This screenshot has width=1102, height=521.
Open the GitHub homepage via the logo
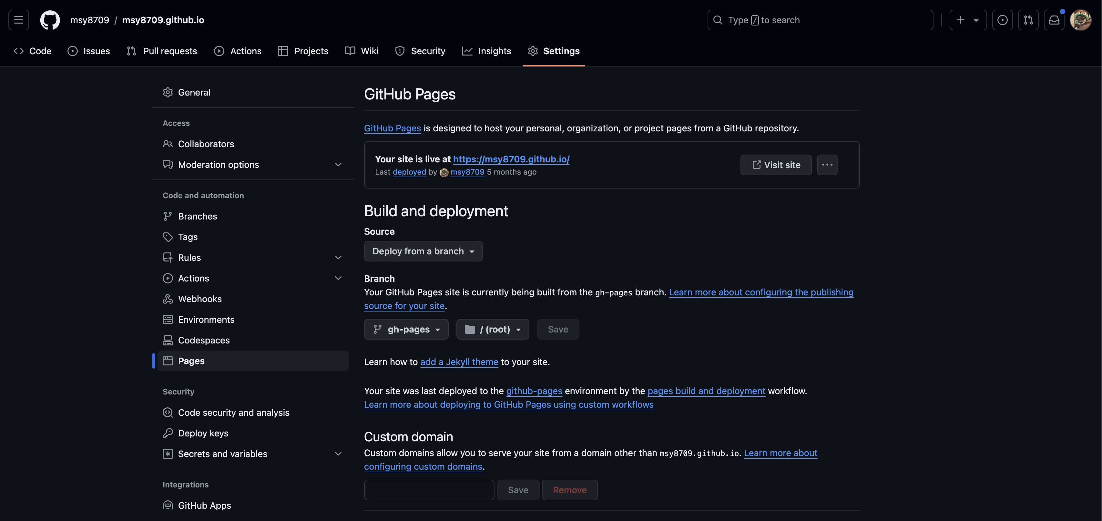click(x=50, y=20)
